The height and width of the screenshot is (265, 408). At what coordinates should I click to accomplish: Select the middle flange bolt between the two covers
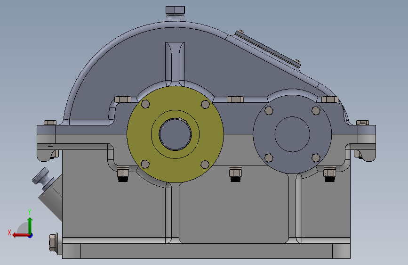(235, 99)
